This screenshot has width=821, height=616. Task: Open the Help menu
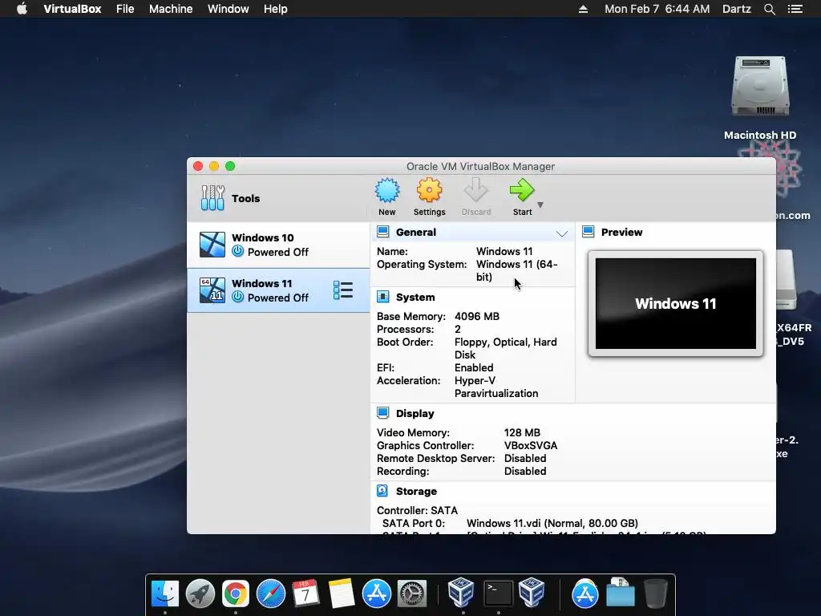click(276, 9)
